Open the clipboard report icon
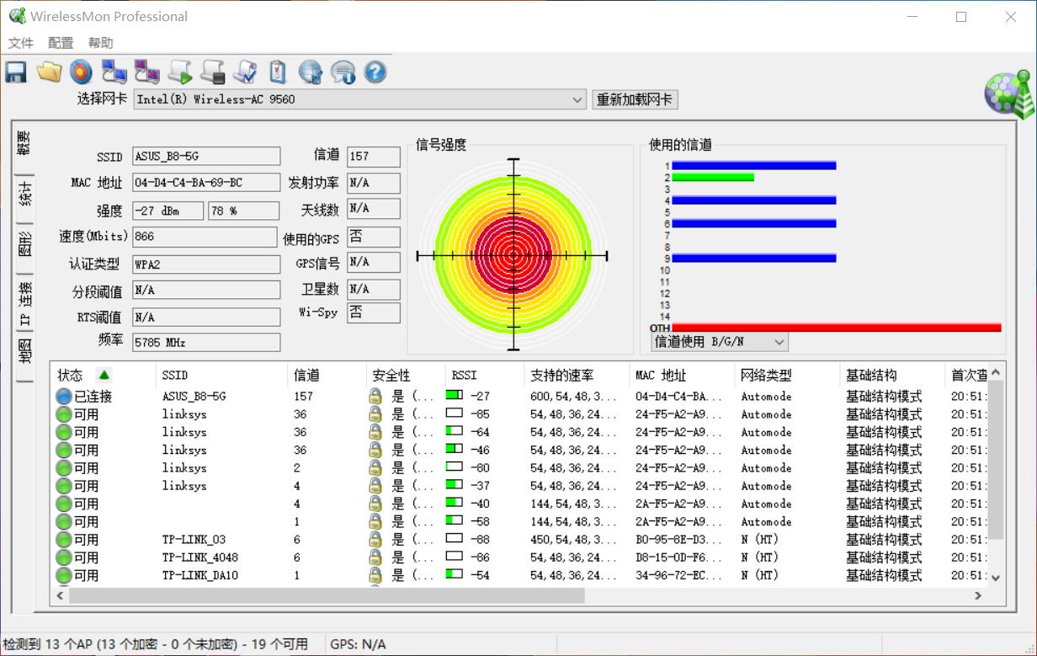Screen dimensions: 1037x656 tap(278, 72)
